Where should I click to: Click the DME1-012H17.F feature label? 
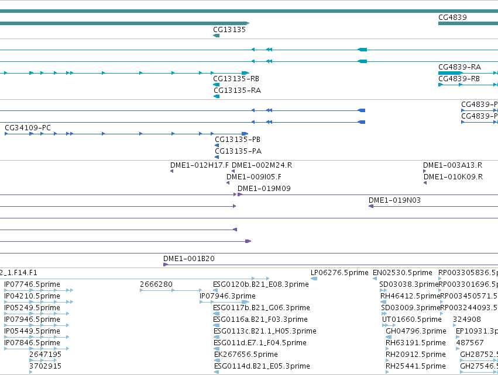pyautogui.click(x=200, y=165)
